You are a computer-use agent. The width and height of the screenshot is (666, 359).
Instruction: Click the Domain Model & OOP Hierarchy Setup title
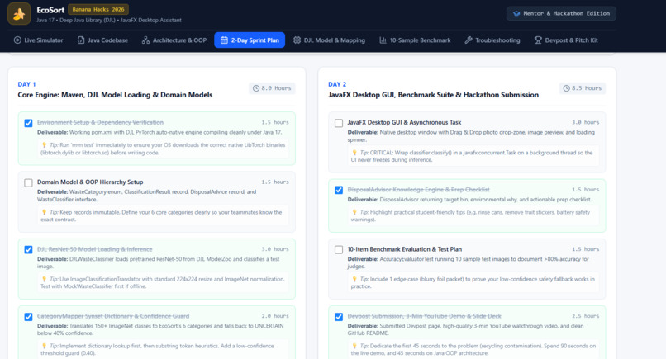coord(90,182)
